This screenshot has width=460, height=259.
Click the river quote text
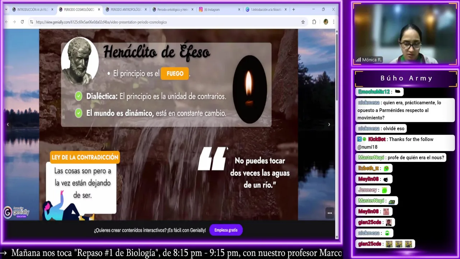point(259,173)
